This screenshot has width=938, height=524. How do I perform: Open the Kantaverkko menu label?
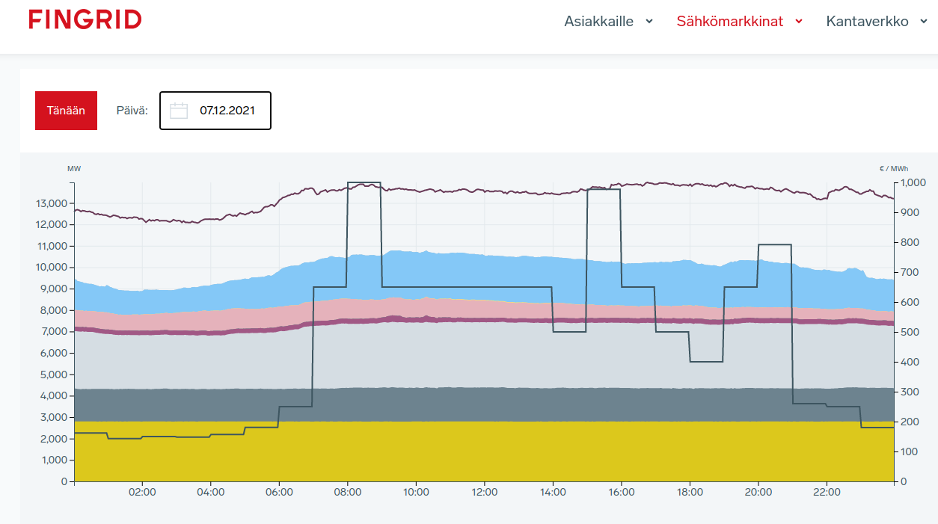click(x=867, y=22)
